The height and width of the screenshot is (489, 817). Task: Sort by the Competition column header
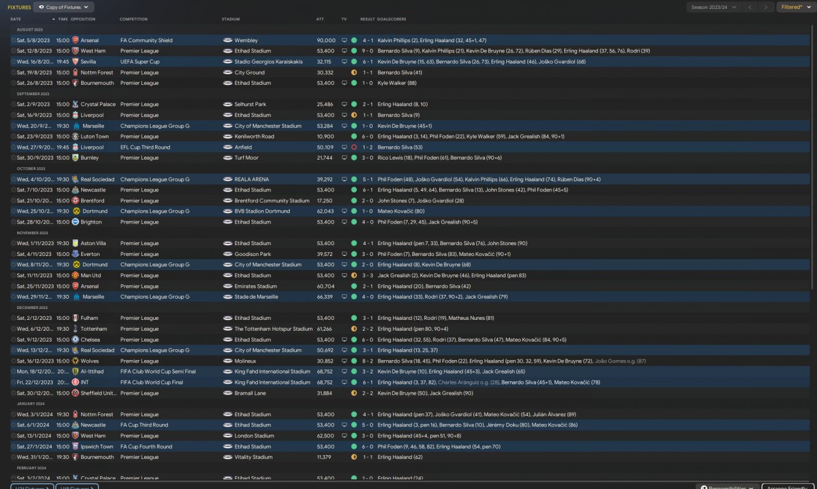tap(133, 19)
